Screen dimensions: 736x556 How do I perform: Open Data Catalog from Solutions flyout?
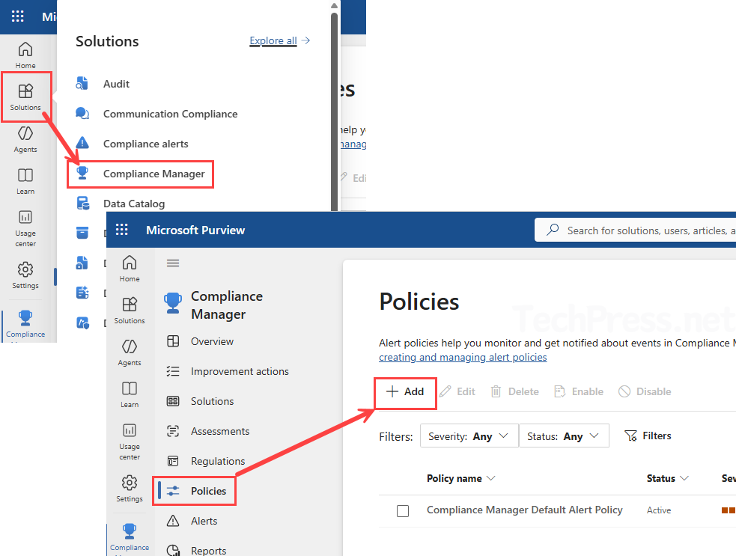[x=134, y=204]
